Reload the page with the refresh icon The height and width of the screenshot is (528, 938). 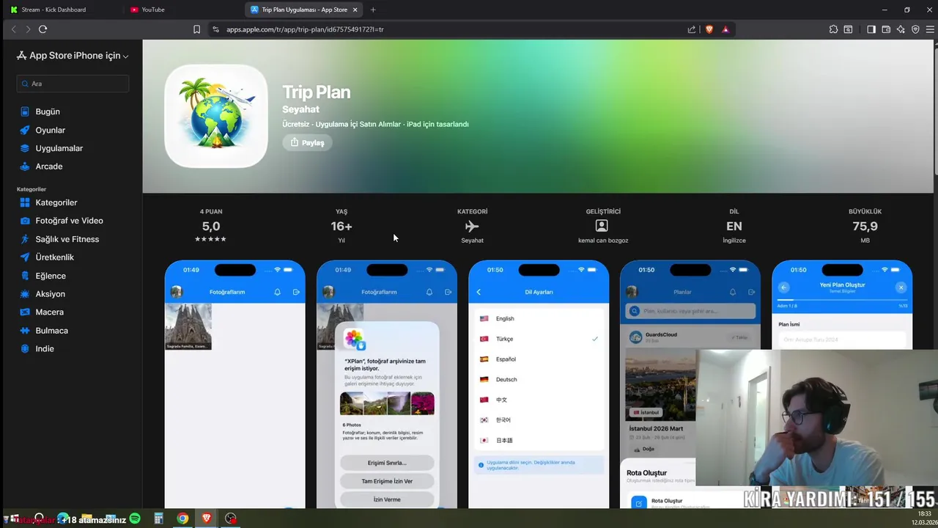click(43, 29)
